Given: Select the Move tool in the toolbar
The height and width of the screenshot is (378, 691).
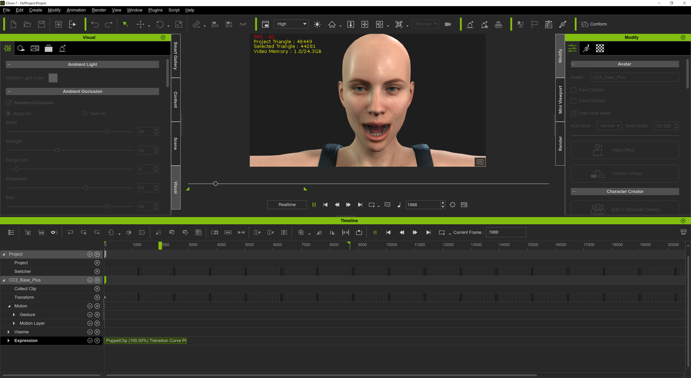Looking at the screenshot, I should [140, 24].
